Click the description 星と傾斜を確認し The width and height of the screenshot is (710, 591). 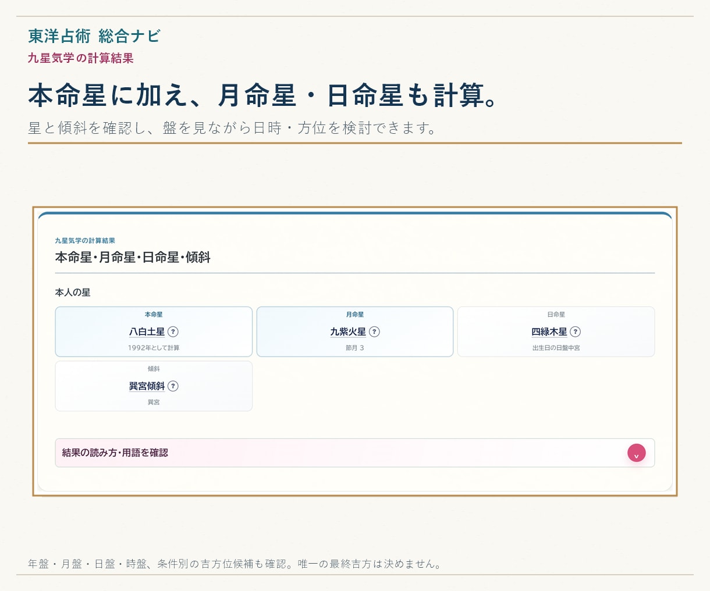233,128
